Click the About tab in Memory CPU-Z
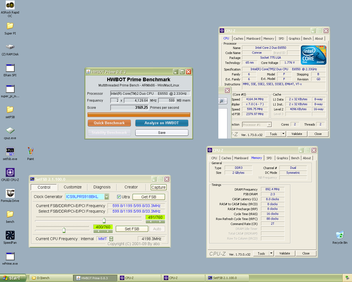The height and width of the screenshot is (282, 352). [x=307, y=158]
